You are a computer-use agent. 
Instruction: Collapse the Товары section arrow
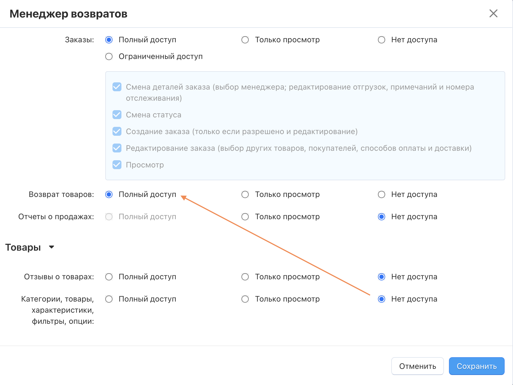pyautogui.click(x=52, y=247)
